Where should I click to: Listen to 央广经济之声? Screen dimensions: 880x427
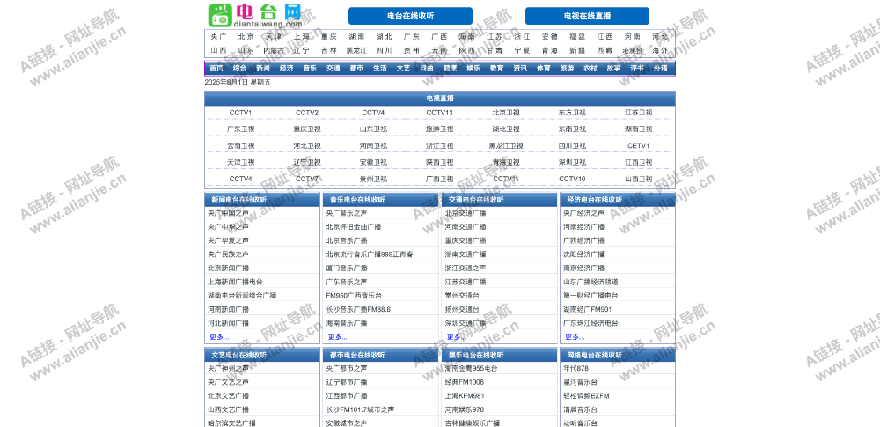tap(584, 213)
